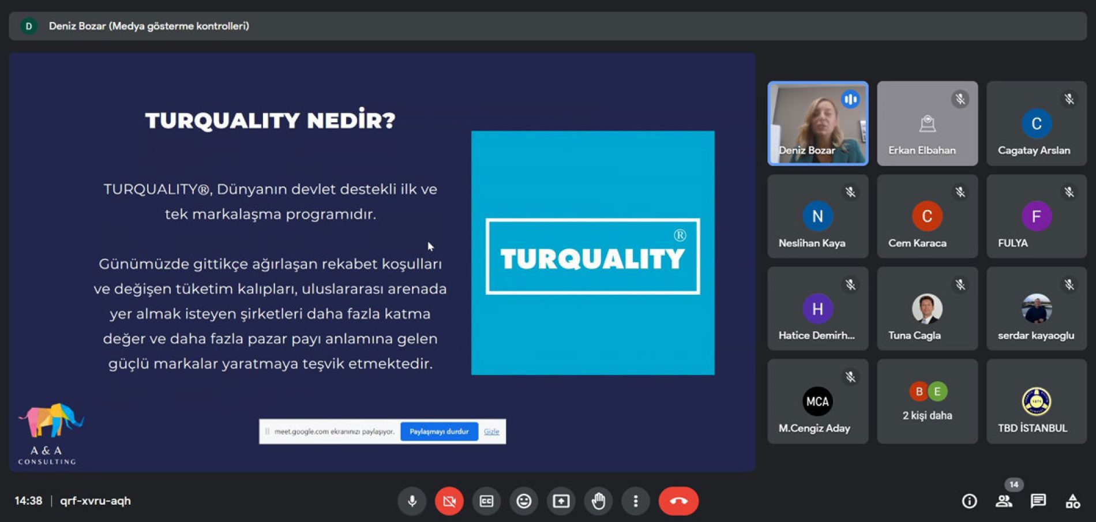This screenshot has width=1096, height=522.
Task: Mute the microphone
Action: (x=412, y=501)
